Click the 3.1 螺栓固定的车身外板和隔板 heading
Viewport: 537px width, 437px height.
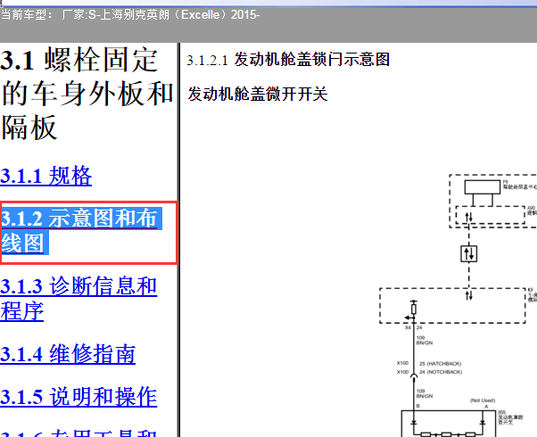pos(87,94)
